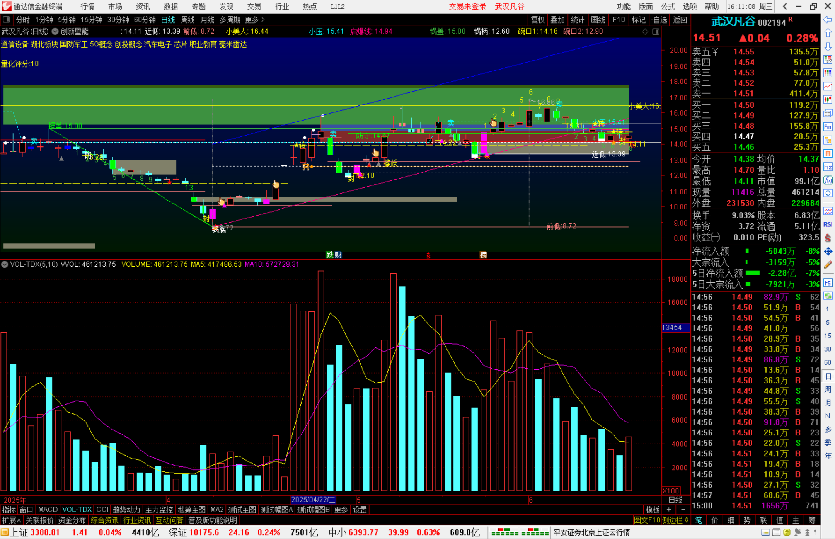Screen dimensions: 835x539
Task: Click the back arrow icon in right sidebar
Action: (828, 20)
